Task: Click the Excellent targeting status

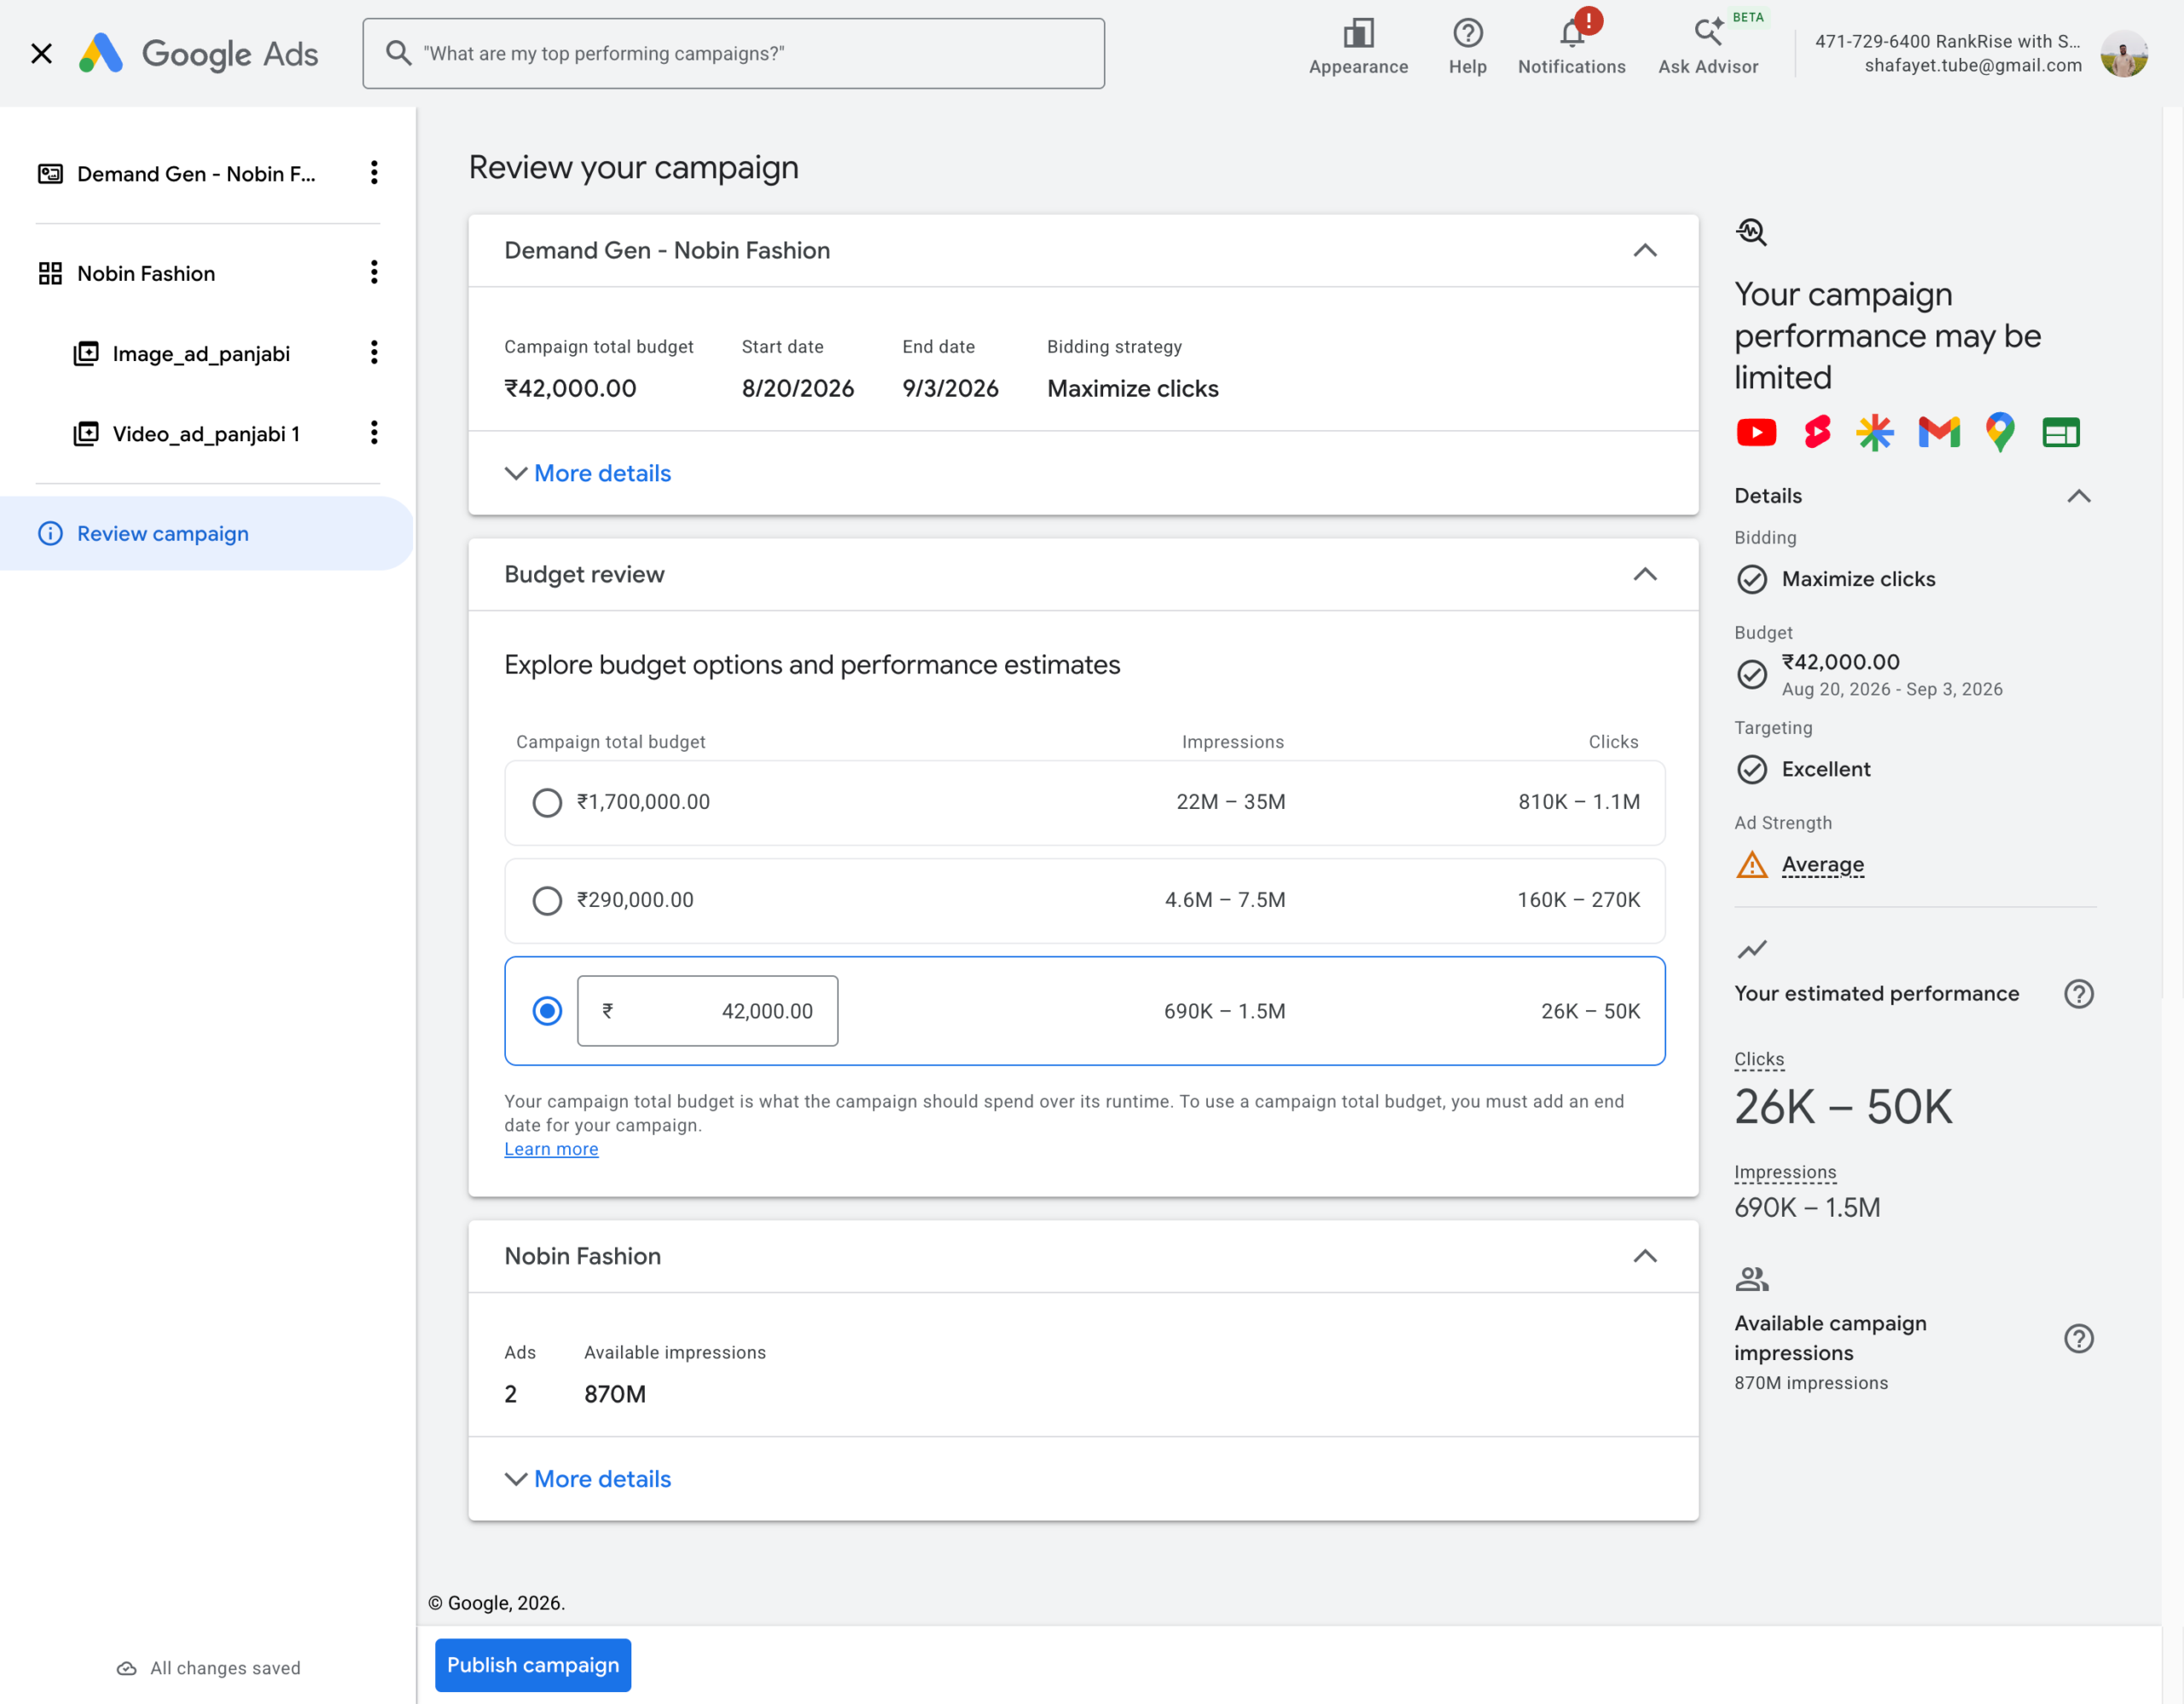Action: 1825,769
